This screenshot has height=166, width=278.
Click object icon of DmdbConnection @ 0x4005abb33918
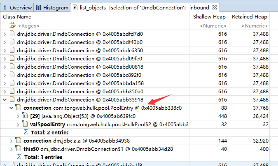tap(12, 99)
